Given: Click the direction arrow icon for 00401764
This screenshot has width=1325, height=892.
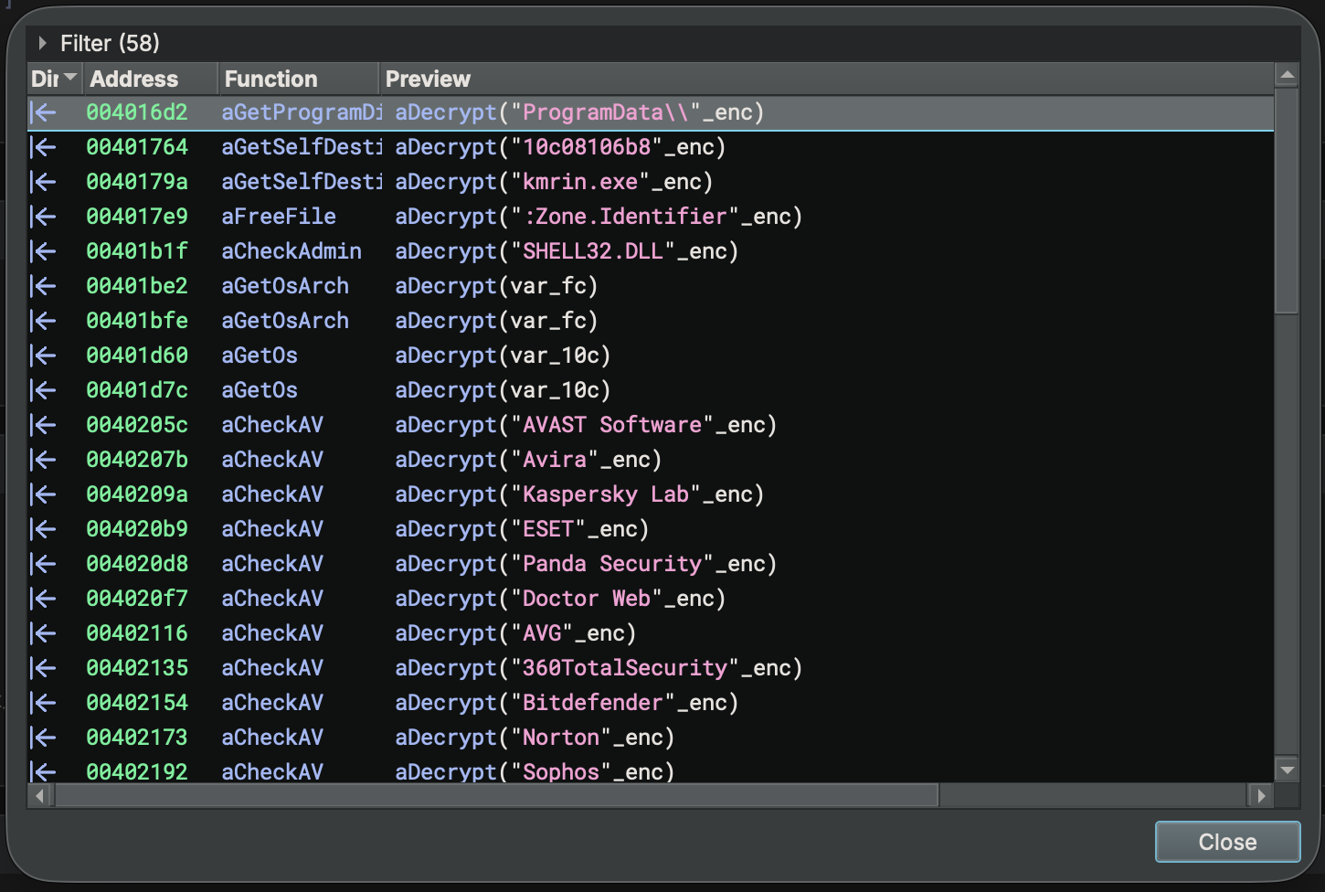Looking at the screenshot, I should [x=43, y=147].
